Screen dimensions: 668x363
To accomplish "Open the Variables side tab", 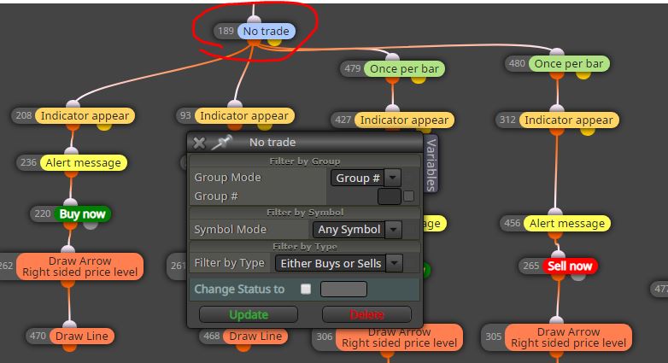I will pyautogui.click(x=431, y=164).
